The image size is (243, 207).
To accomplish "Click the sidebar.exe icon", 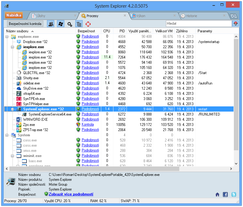I will [19, 83].
